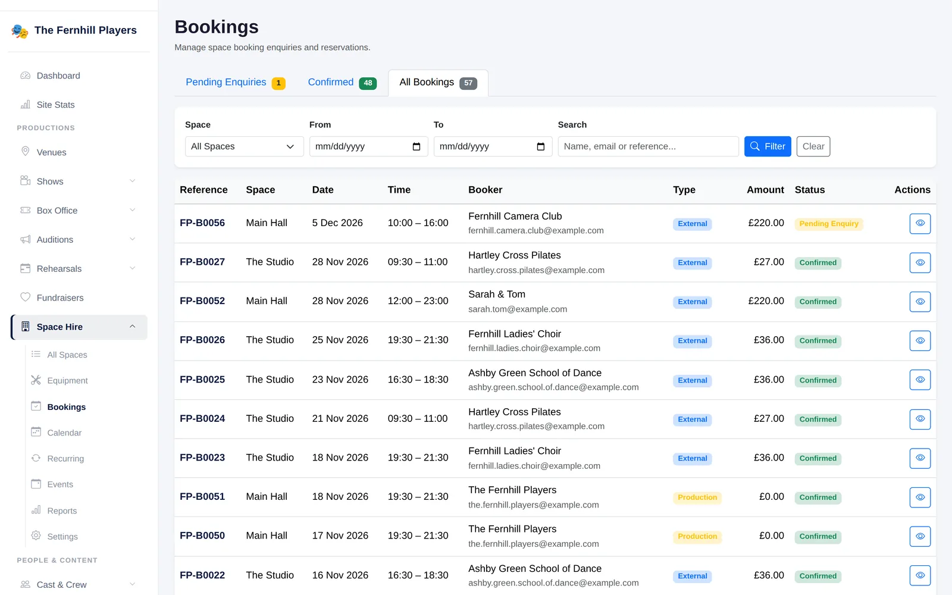Open booking reference FP-B0025

coord(202,380)
